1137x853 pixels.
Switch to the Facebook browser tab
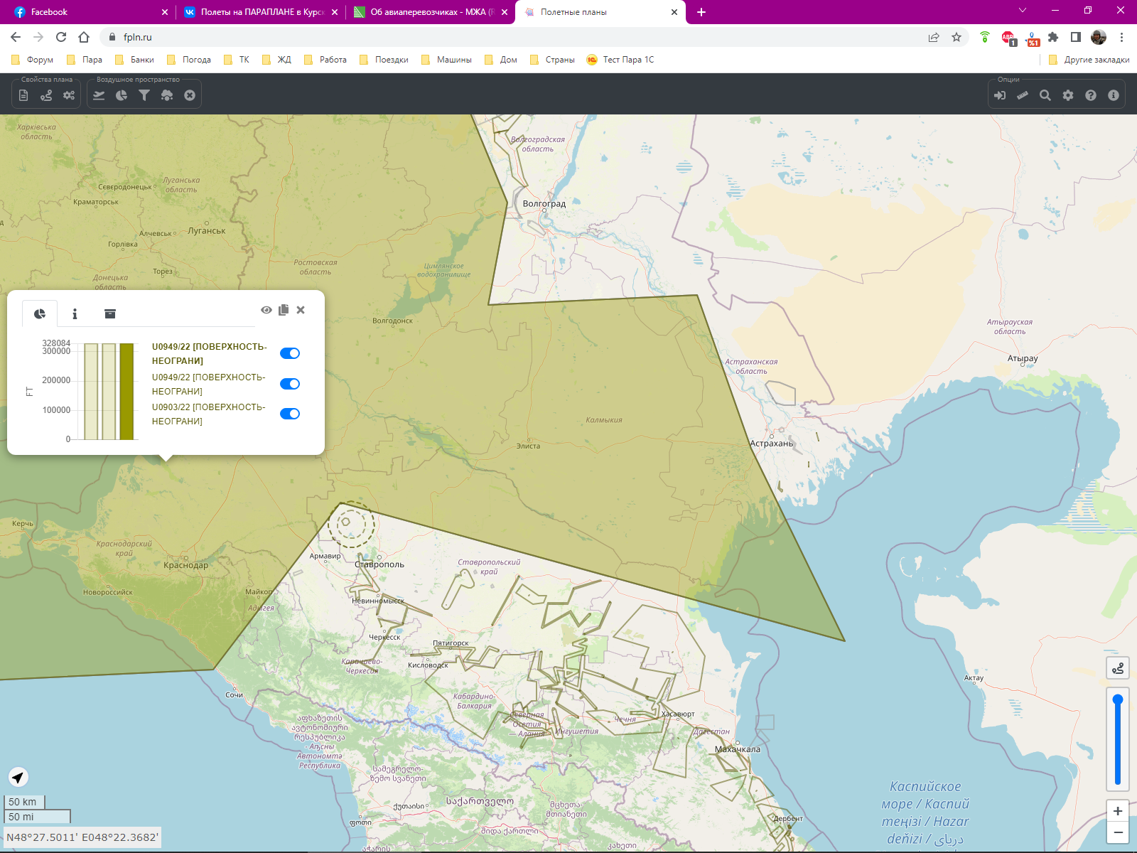point(85,12)
